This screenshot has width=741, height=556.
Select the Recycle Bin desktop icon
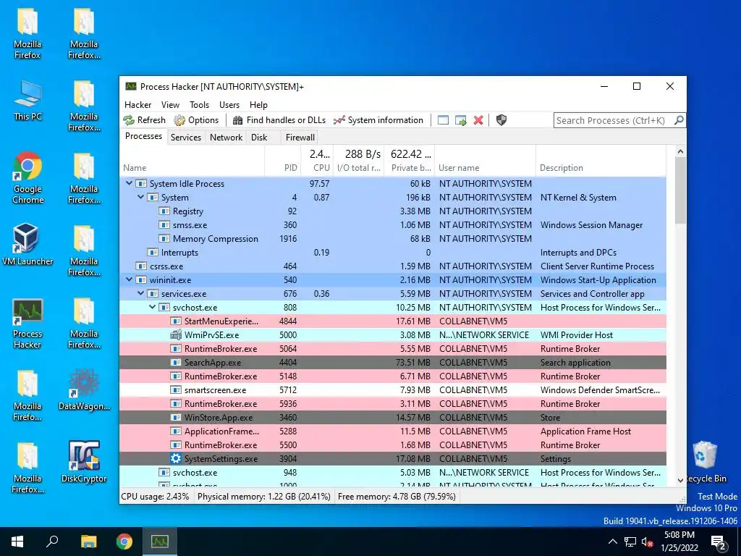[x=705, y=463]
